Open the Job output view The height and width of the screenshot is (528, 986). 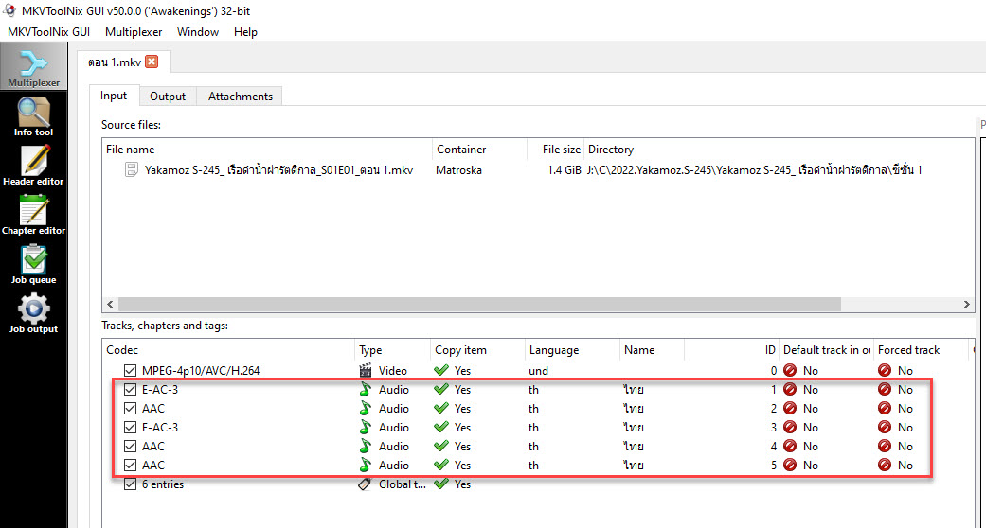click(33, 313)
